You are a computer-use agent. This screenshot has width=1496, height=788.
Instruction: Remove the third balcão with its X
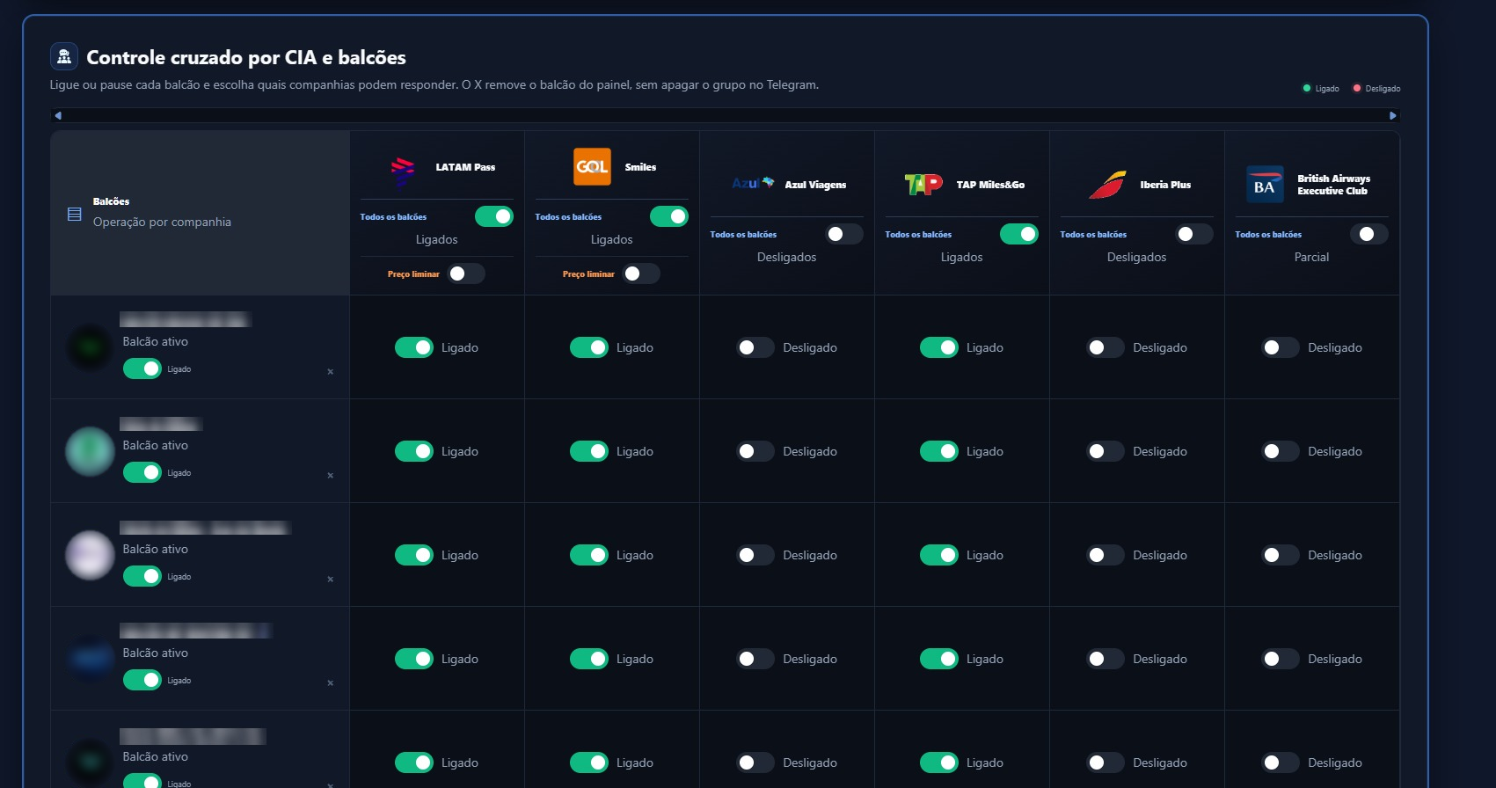[x=331, y=579]
